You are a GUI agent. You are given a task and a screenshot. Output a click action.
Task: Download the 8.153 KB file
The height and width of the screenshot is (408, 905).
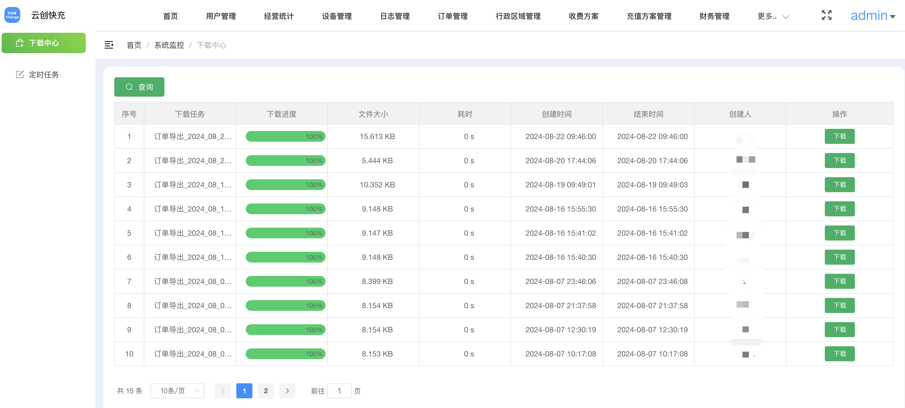840,354
